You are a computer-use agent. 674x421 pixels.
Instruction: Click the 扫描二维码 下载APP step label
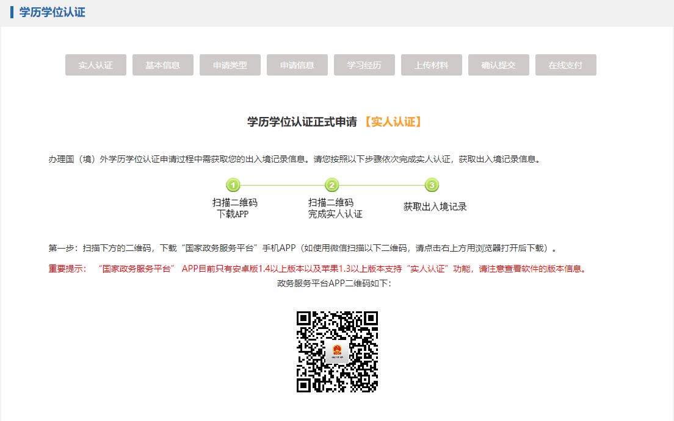234,208
